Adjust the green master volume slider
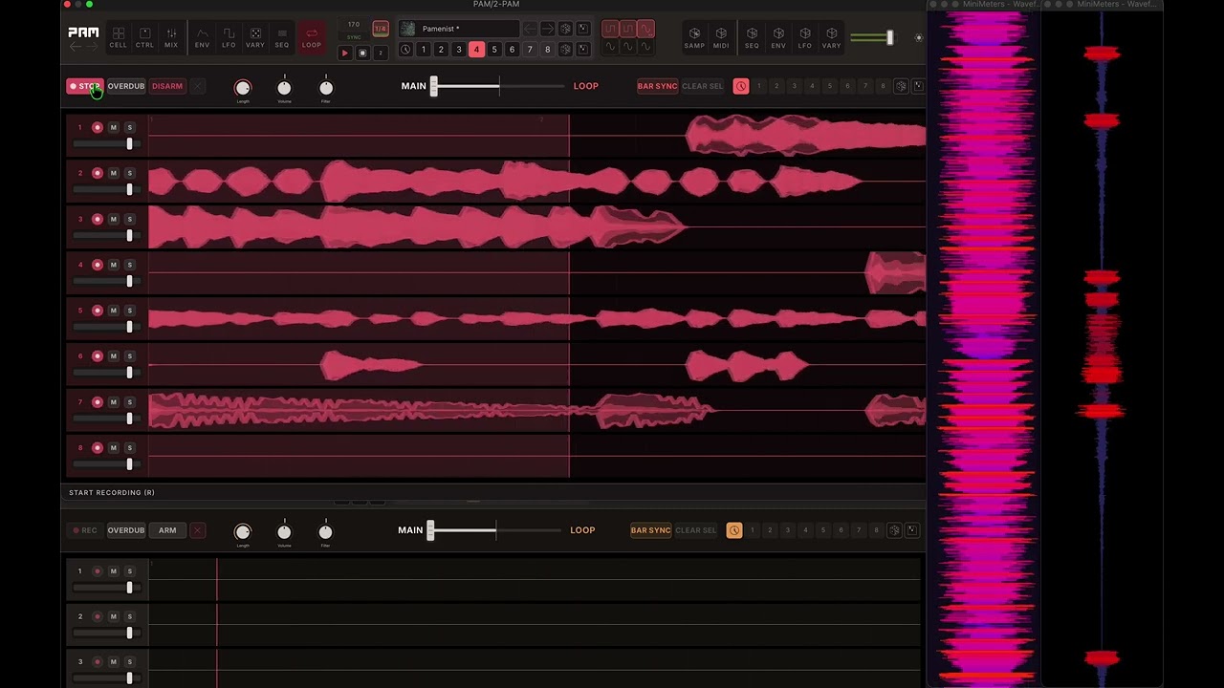Image resolution: width=1224 pixels, height=688 pixels. (871, 37)
